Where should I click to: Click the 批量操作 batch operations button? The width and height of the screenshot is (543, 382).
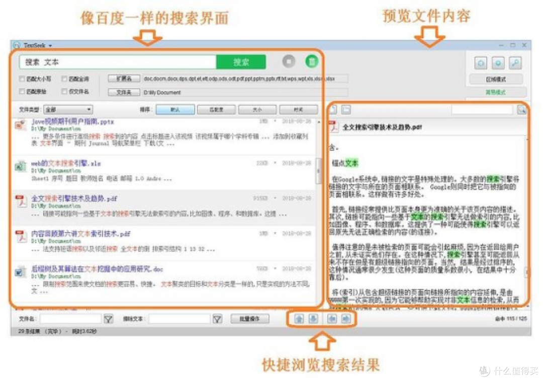pyautogui.click(x=250, y=319)
